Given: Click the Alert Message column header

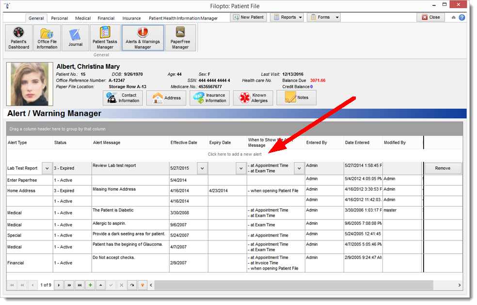Looking at the screenshot, I should (130, 143).
